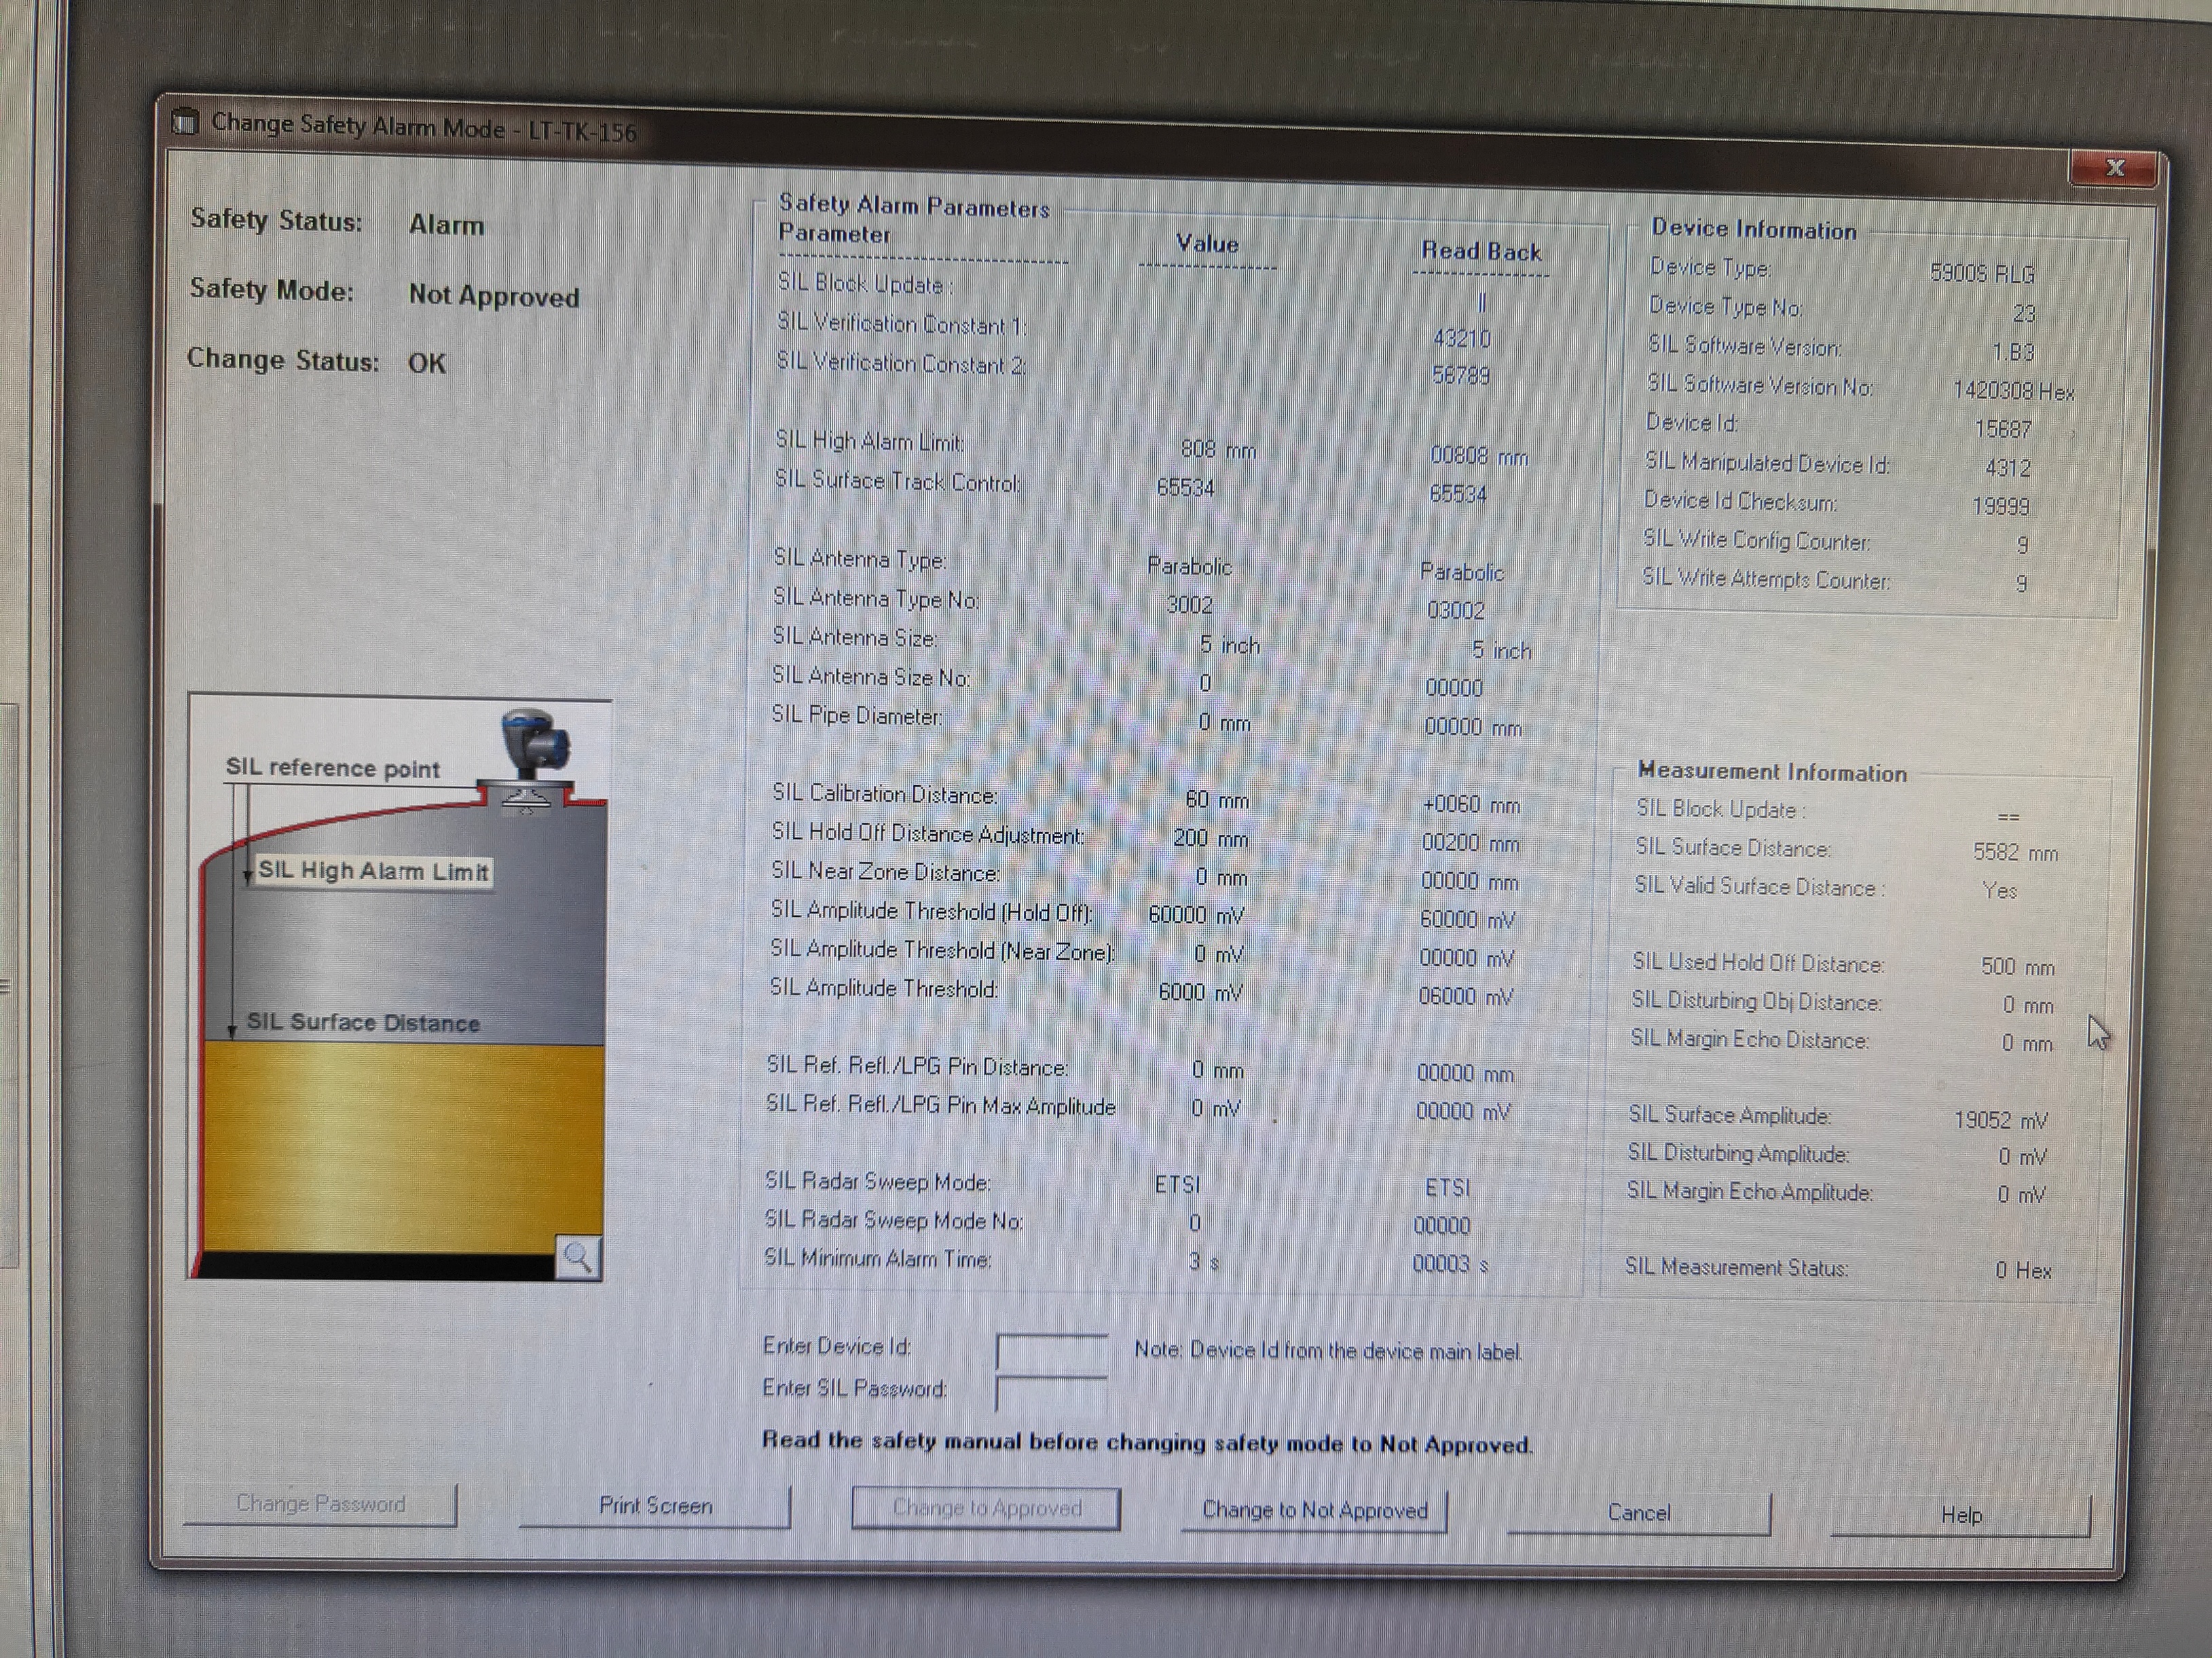Open the Help button

(x=1961, y=1515)
